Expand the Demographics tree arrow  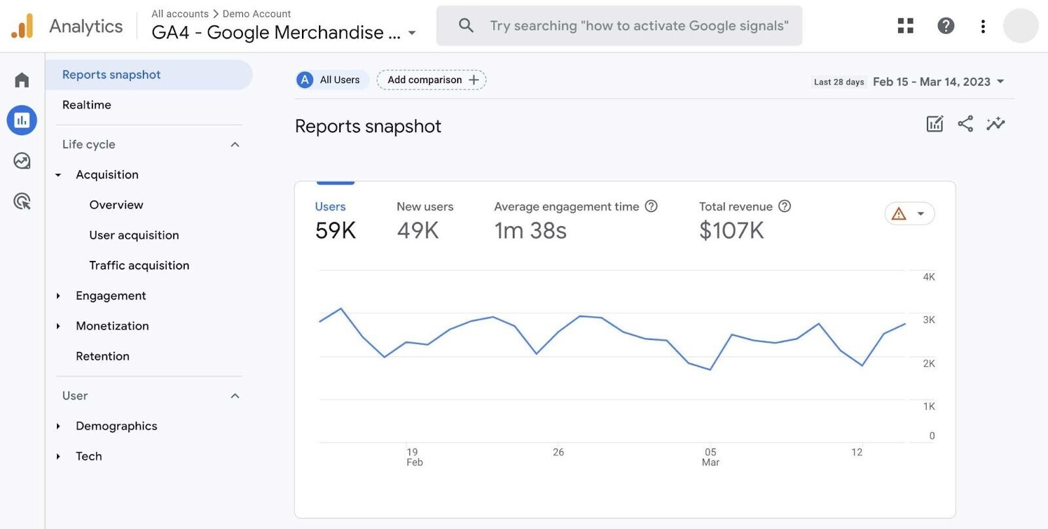tap(58, 426)
